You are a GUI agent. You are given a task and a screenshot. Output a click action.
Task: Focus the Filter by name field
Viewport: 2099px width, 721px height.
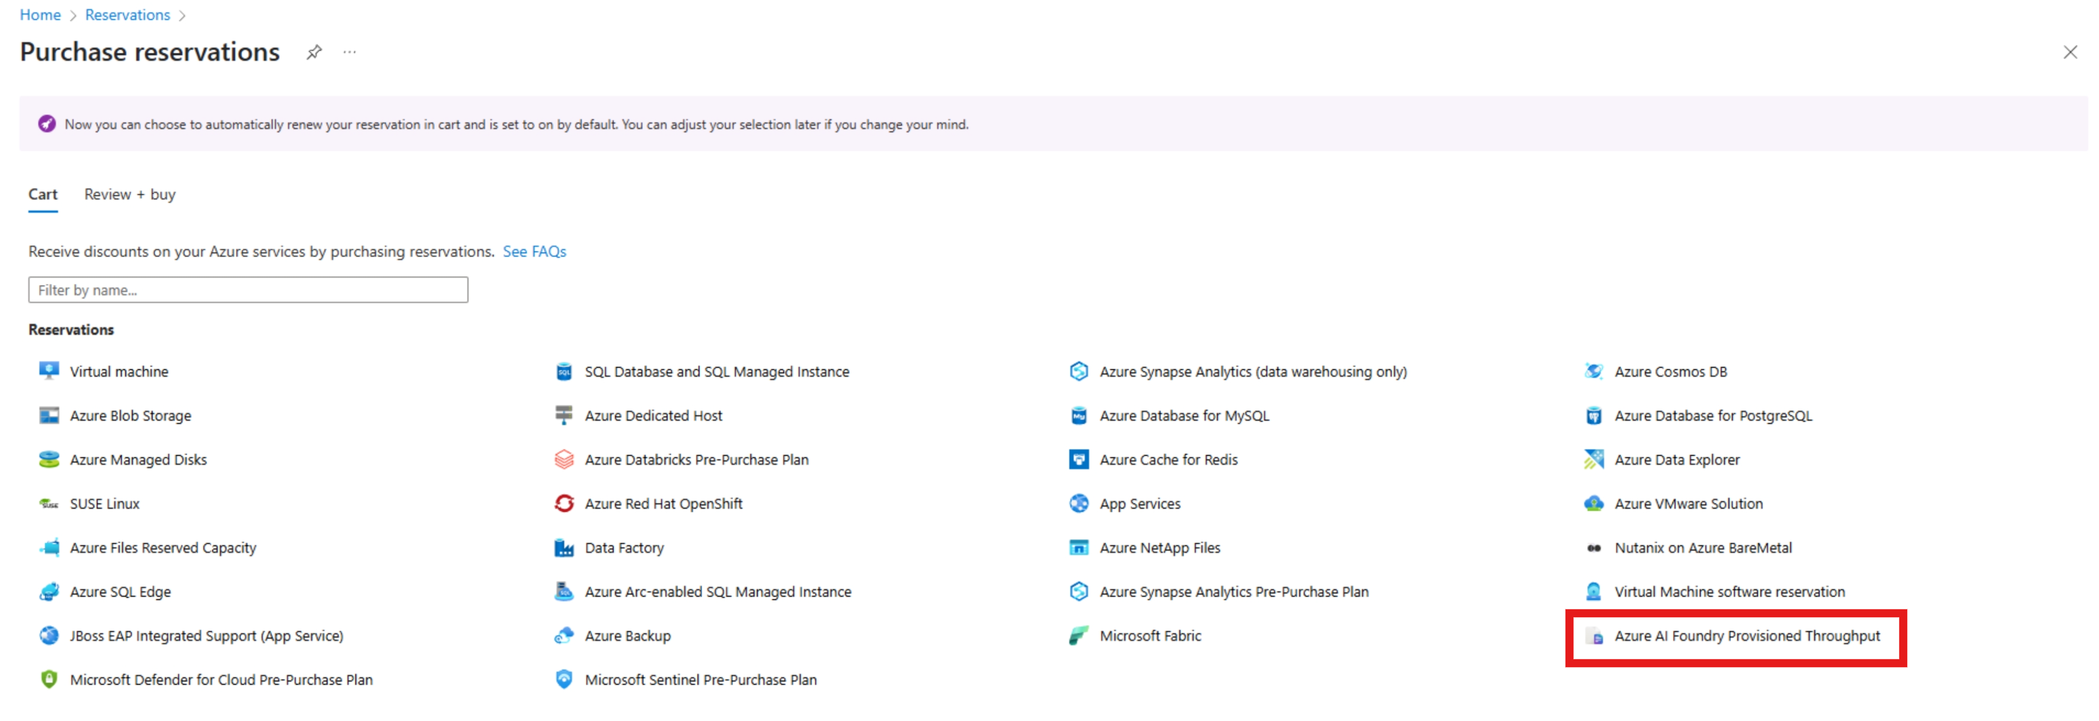(248, 290)
